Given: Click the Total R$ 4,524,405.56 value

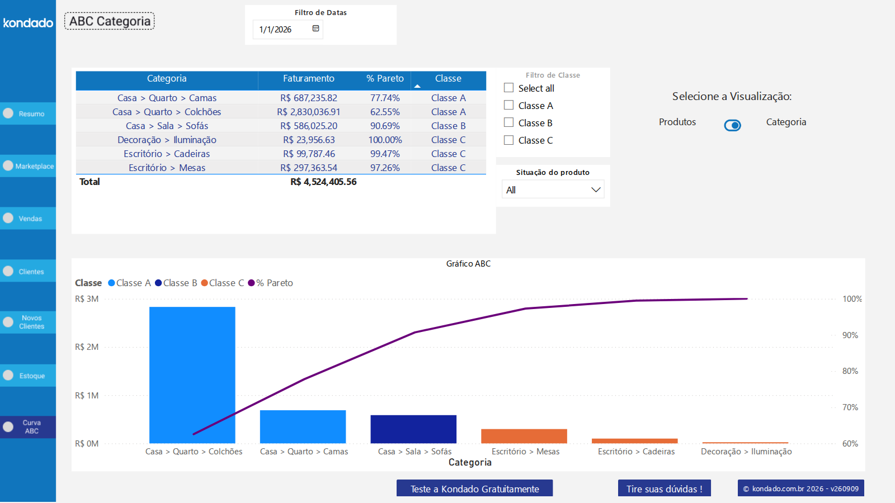Looking at the screenshot, I should pos(323,182).
